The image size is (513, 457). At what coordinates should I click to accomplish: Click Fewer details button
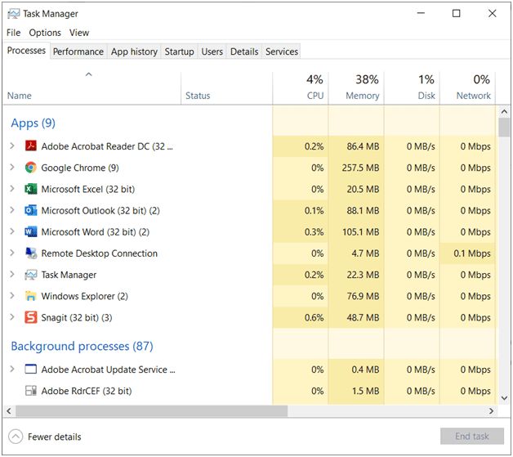(45, 437)
